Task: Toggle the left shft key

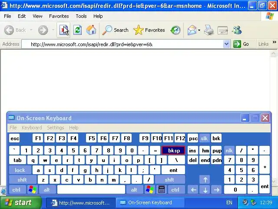Action: pos(23,180)
